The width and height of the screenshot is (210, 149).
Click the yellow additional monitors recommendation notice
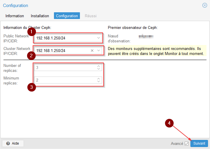(x=157, y=51)
